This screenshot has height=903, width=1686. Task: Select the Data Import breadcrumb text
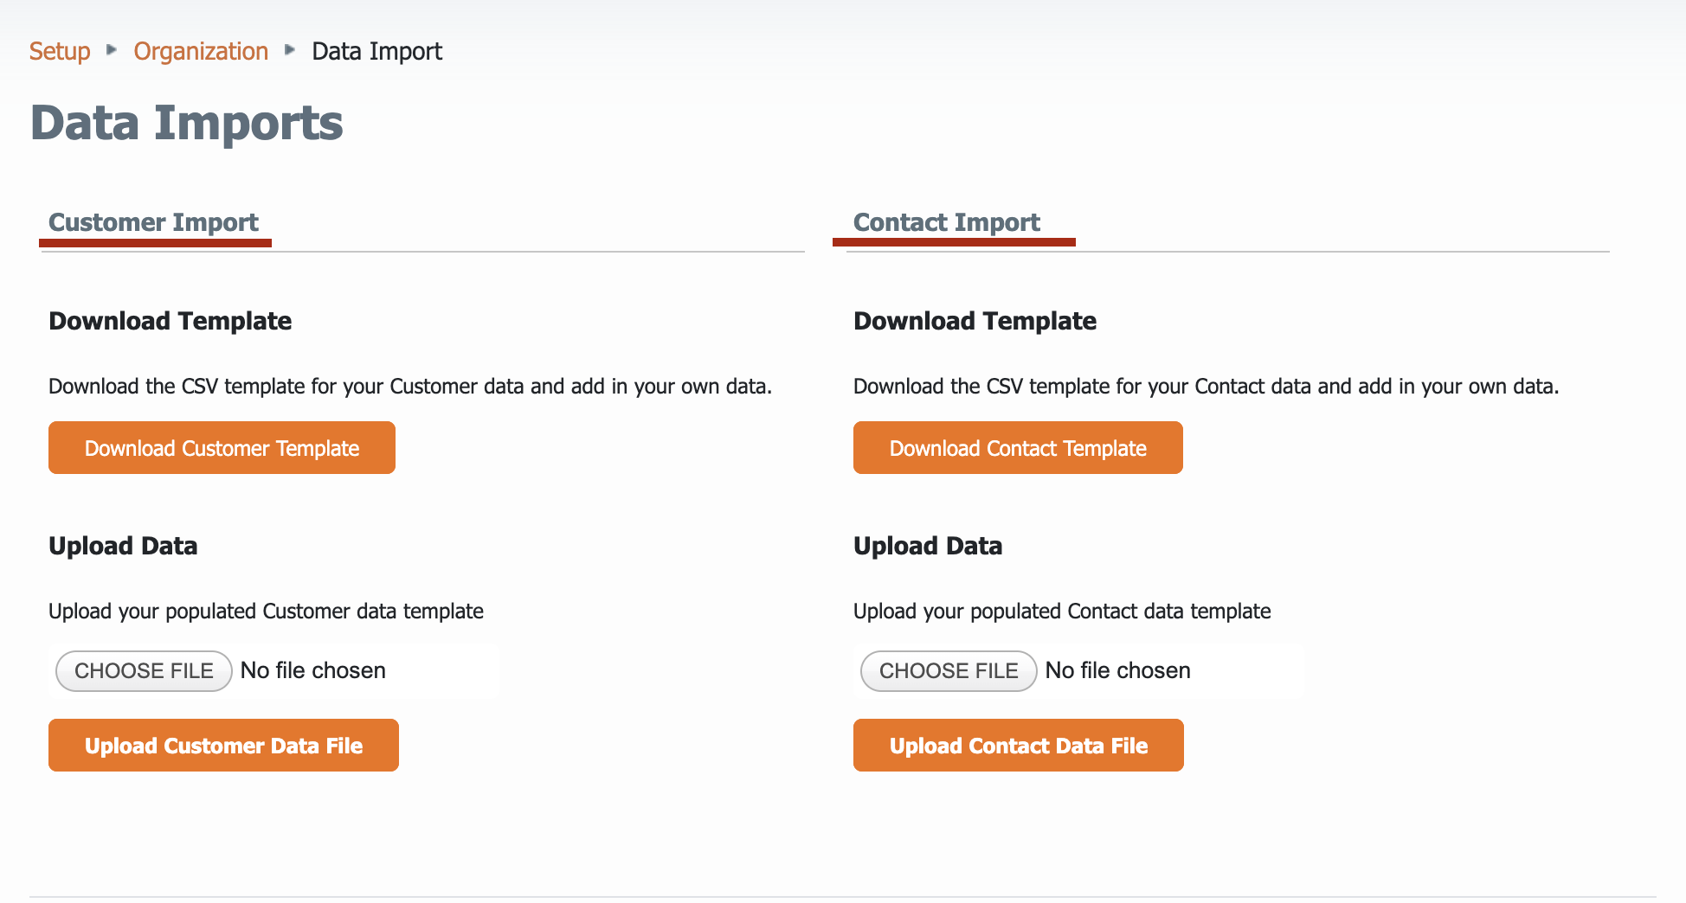tap(376, 51)
